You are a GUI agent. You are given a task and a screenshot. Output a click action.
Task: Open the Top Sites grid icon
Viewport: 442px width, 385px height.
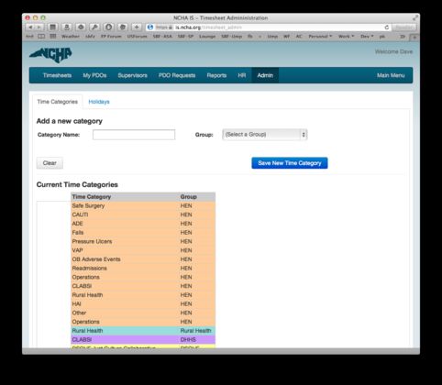pyautogui.click(x=53, y=37)
